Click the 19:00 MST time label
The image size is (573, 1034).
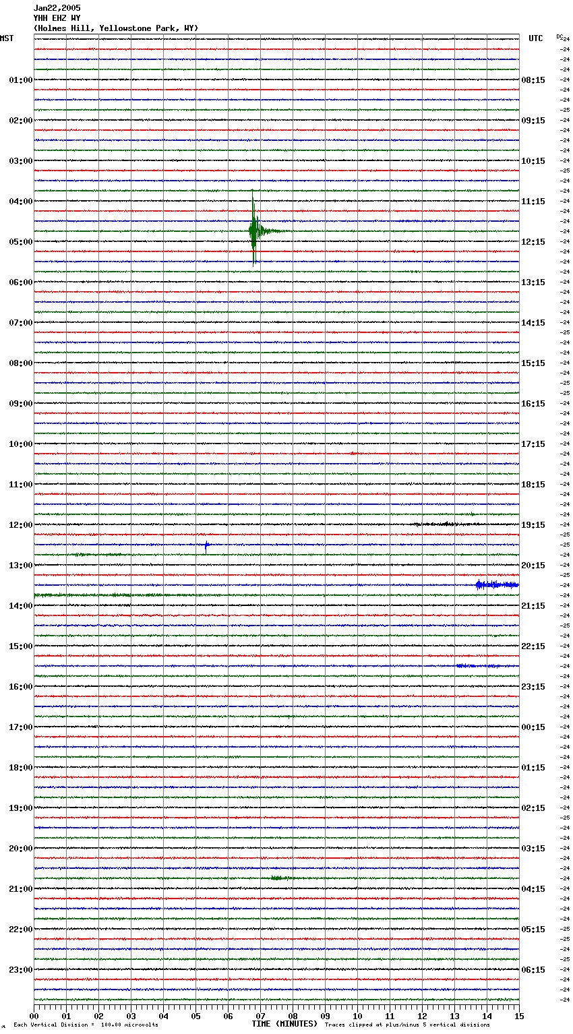tap(21, 808)
